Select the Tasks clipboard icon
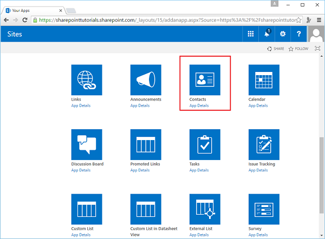 205,144
